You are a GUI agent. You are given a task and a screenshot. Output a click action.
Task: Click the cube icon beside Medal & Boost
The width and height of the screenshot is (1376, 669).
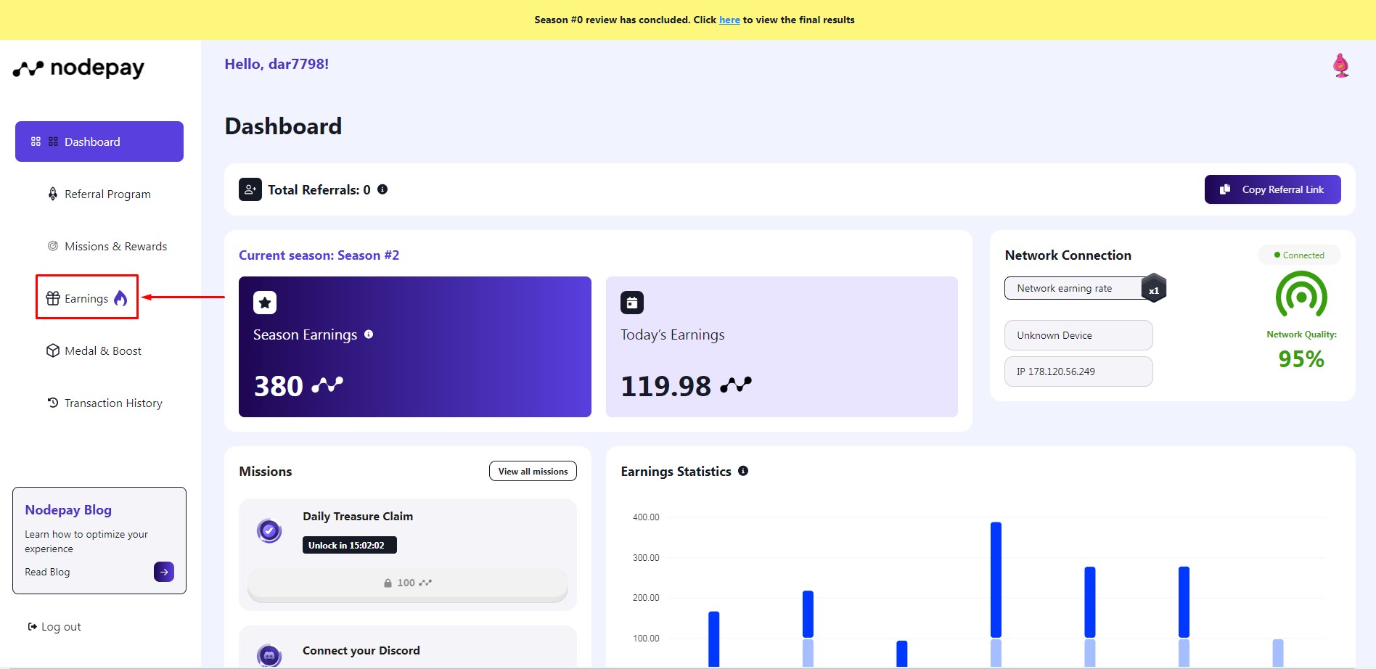[53, 350]
